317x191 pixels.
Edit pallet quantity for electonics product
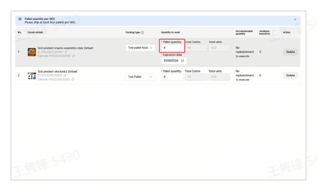172,77
